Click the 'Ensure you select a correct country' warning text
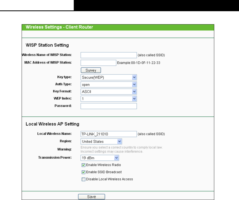Image resolution: width=239 pixels, height=200 pixels. pos(121,147)
